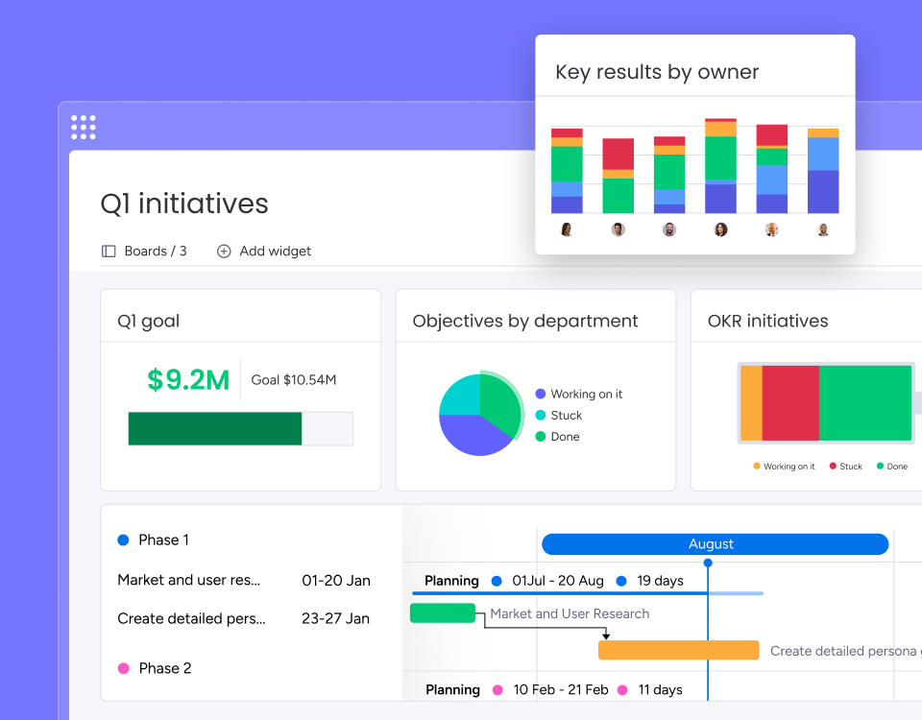922x720 pixels.
Task: Click the blue today marker on the timeline
Action: point(708,564)
